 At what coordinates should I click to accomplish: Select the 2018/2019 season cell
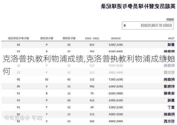[x=116, y=66]
